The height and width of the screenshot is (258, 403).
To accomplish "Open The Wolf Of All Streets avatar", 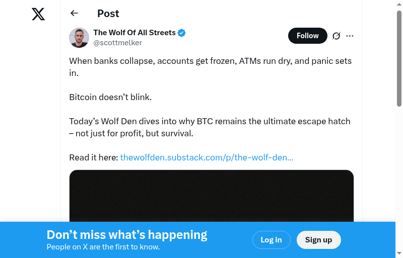I will coord(79,38).
